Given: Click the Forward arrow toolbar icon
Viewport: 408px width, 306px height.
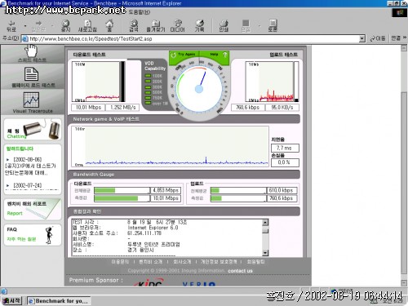Looking at the screenshot, I should pos(38,25).
